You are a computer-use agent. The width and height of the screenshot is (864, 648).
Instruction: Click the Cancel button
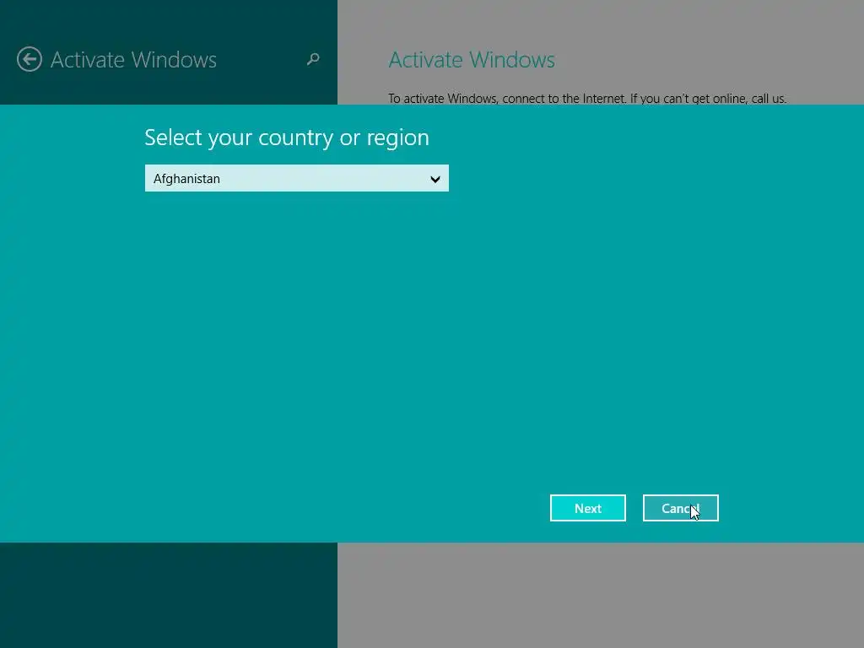[681, 507]
